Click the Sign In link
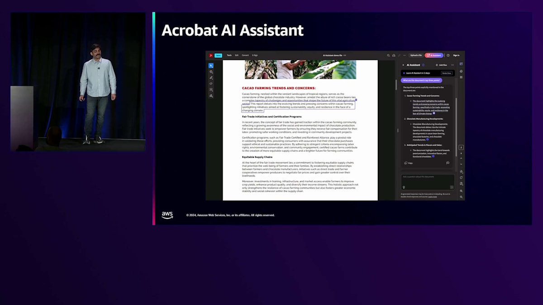 click(x=456, y=55)
